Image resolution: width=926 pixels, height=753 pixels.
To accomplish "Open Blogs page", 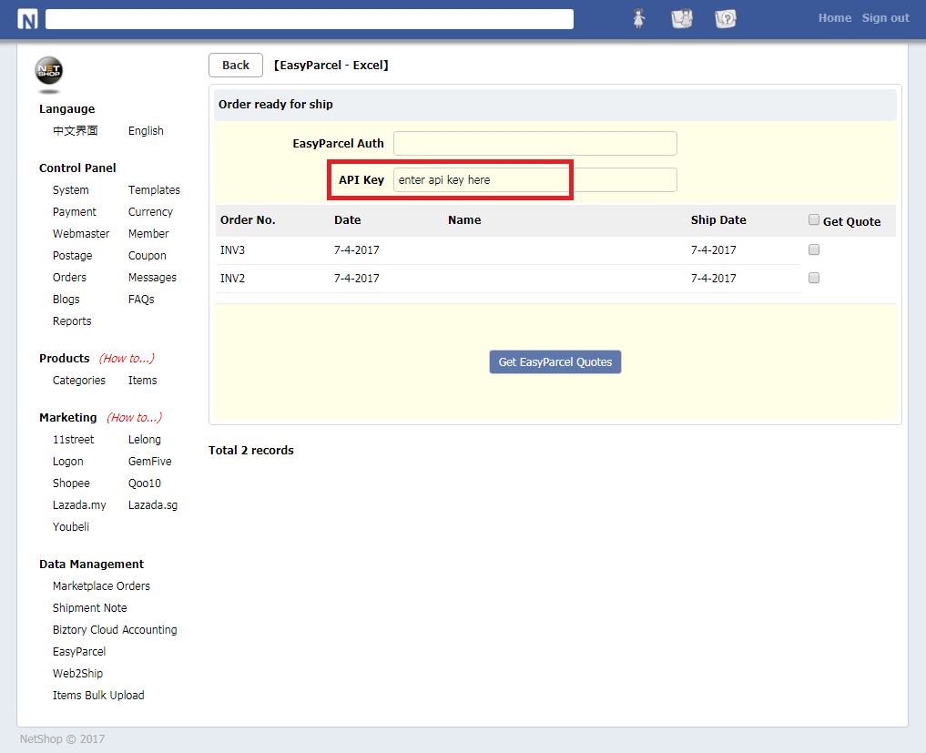I will pos(66,299).
